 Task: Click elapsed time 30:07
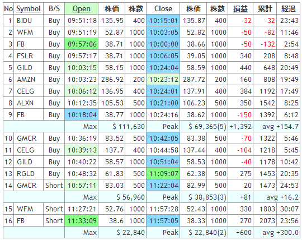tap(289, 209)
